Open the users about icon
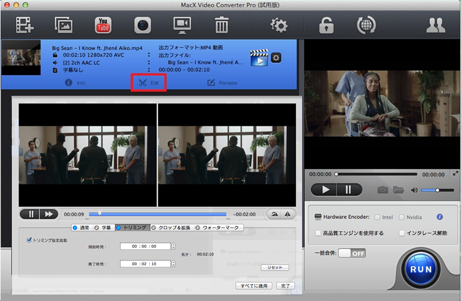The height and width of the screenshot is (301, 461). coord(436,25)
